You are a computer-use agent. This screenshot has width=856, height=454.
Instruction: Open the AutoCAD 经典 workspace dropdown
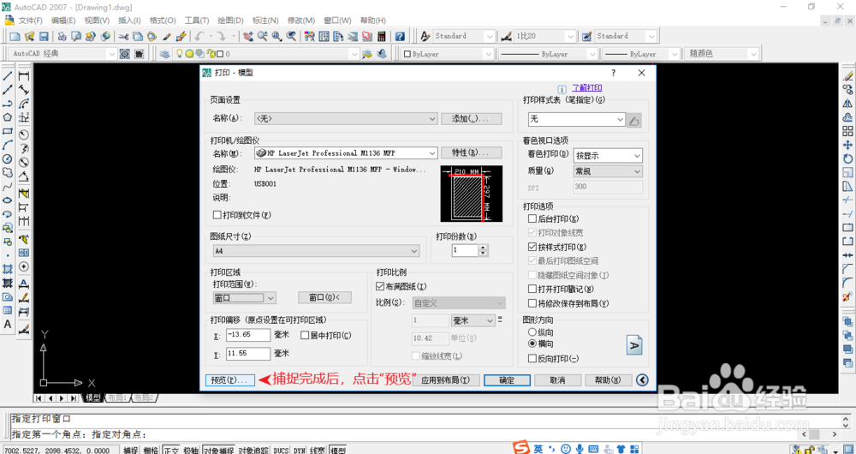tap(64, 54)
